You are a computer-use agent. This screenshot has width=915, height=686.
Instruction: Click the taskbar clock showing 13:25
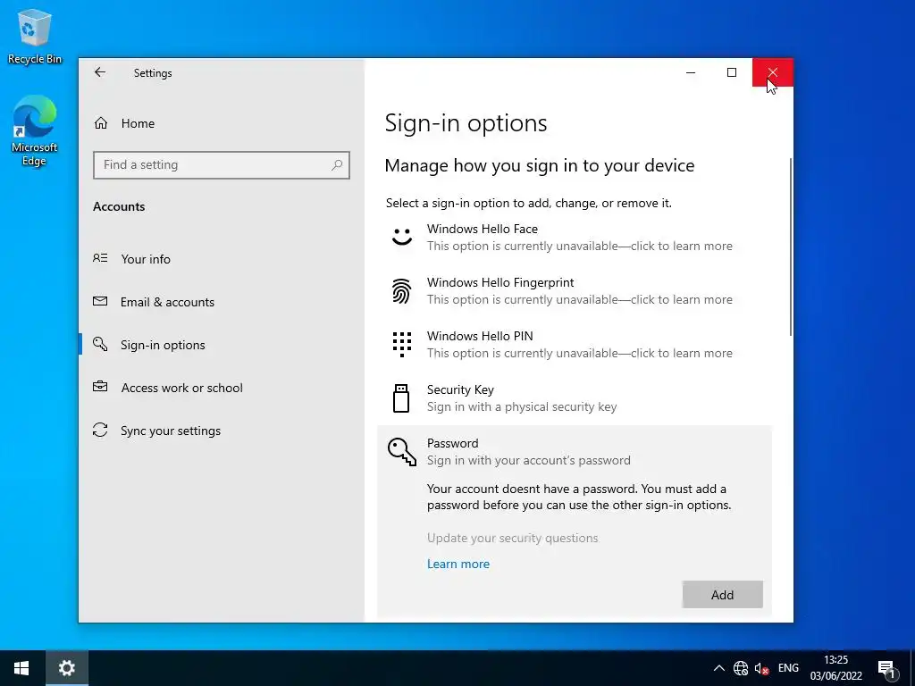click(835, 668)
